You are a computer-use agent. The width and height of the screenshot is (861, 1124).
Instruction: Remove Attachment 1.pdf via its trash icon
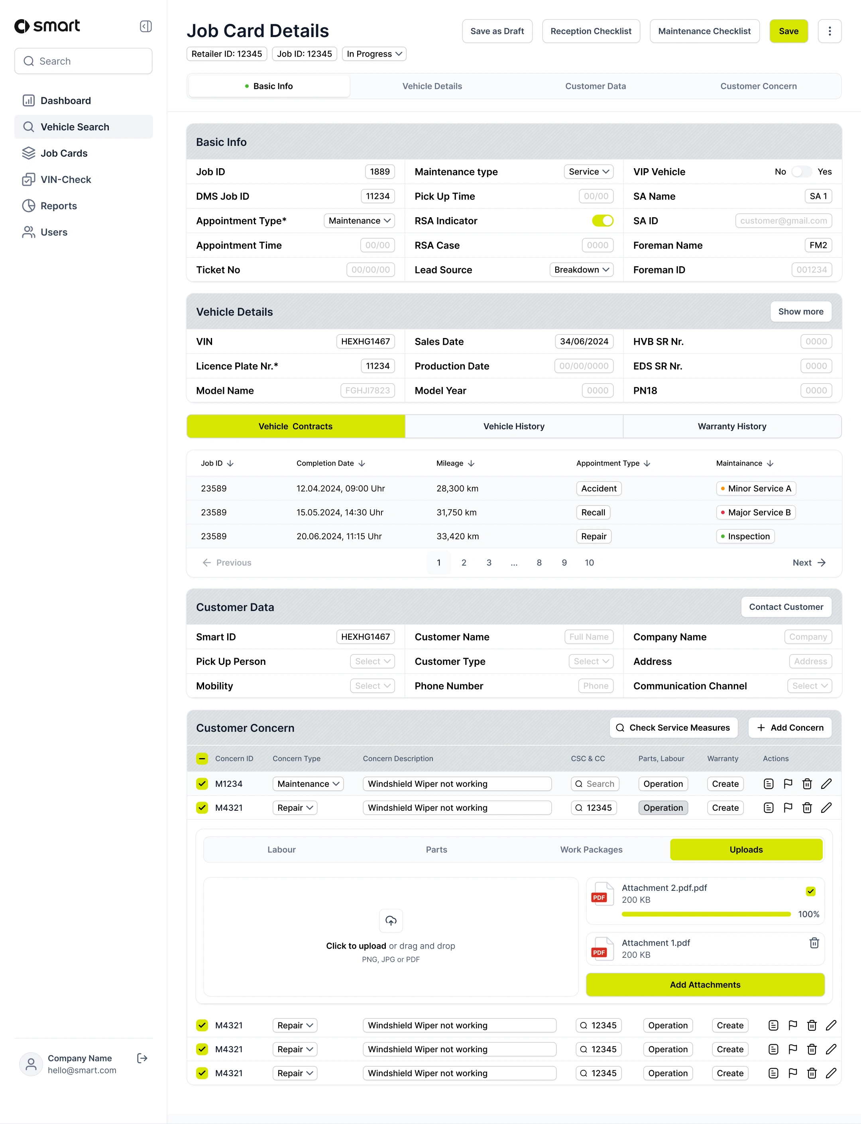coord(814,943)
